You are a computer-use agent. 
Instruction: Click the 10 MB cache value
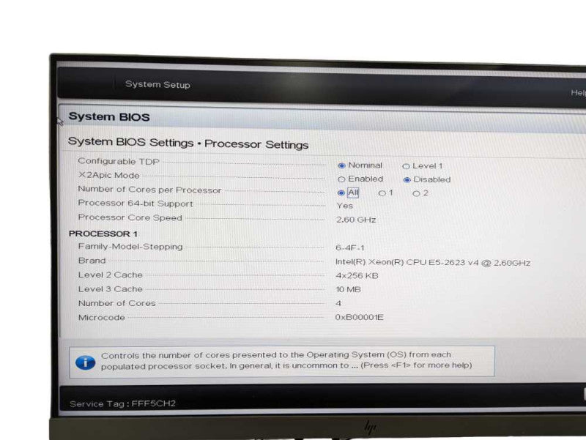348,289
